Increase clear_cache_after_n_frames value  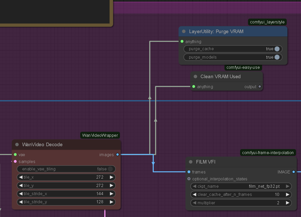pyautogui.click(x=287, y=194)
